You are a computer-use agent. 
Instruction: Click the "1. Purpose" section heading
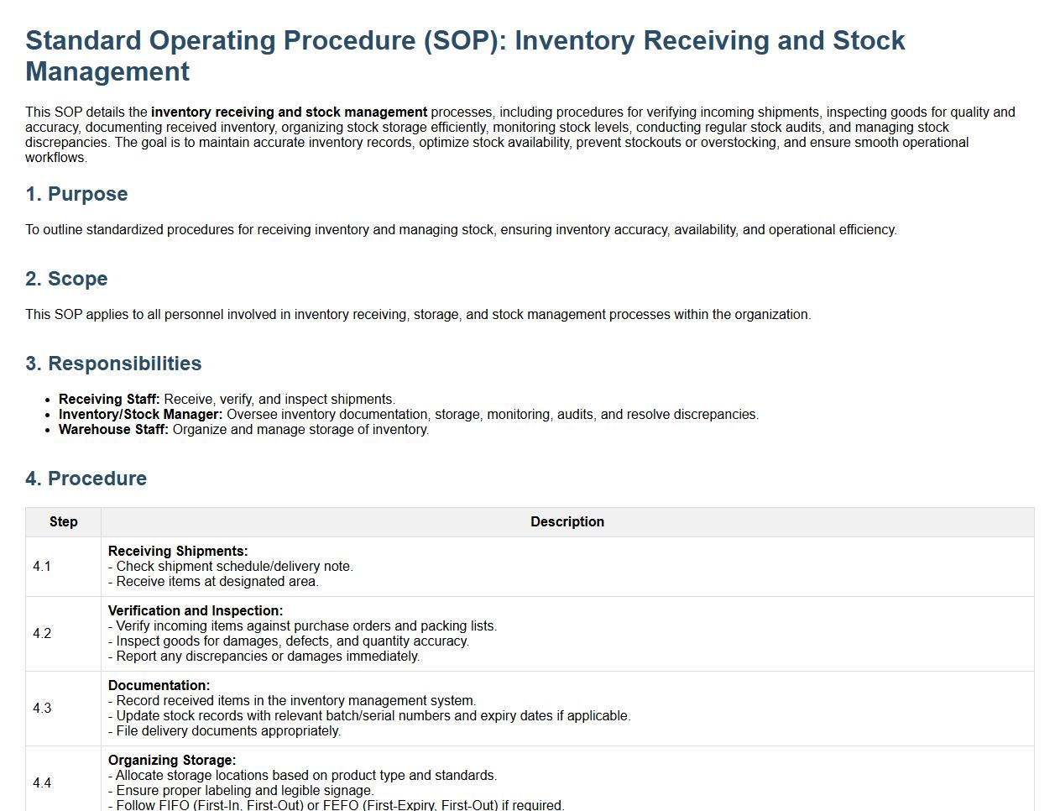76,194
